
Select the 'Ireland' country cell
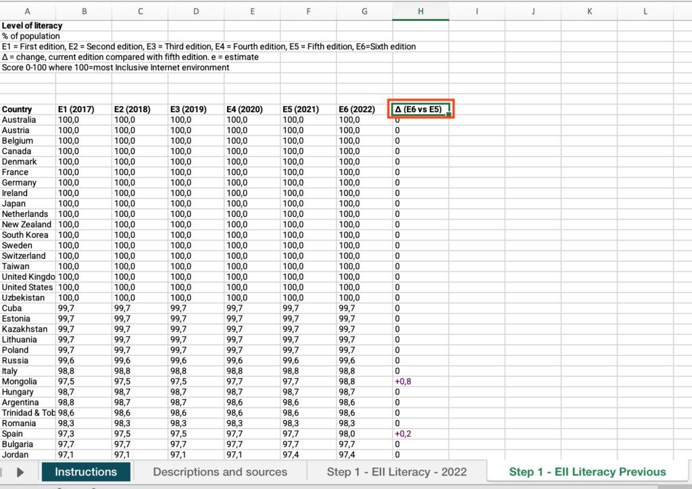28,193
